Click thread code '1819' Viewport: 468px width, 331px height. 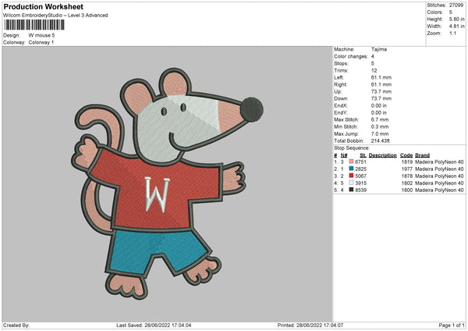[x=407, y=162]
